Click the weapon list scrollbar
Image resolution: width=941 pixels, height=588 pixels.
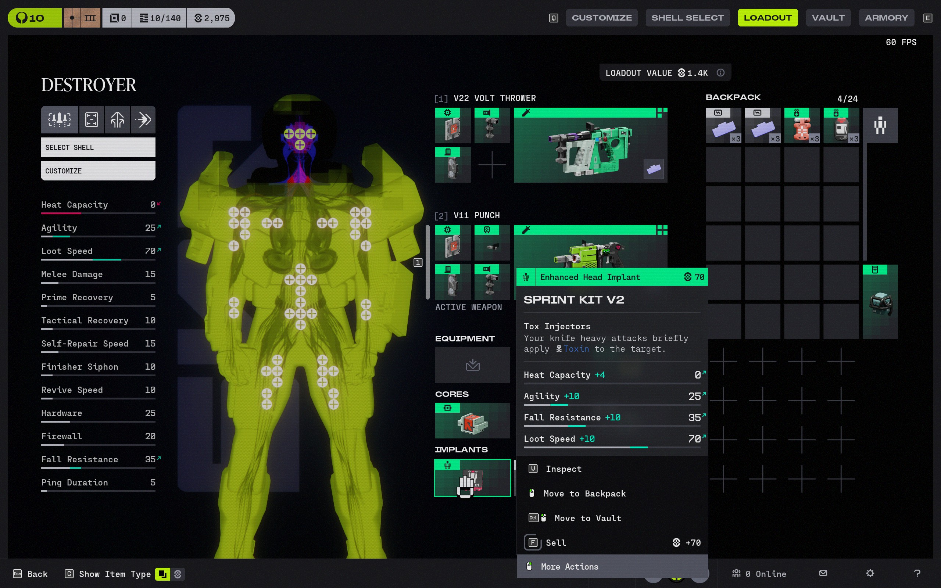coord(427,262)
